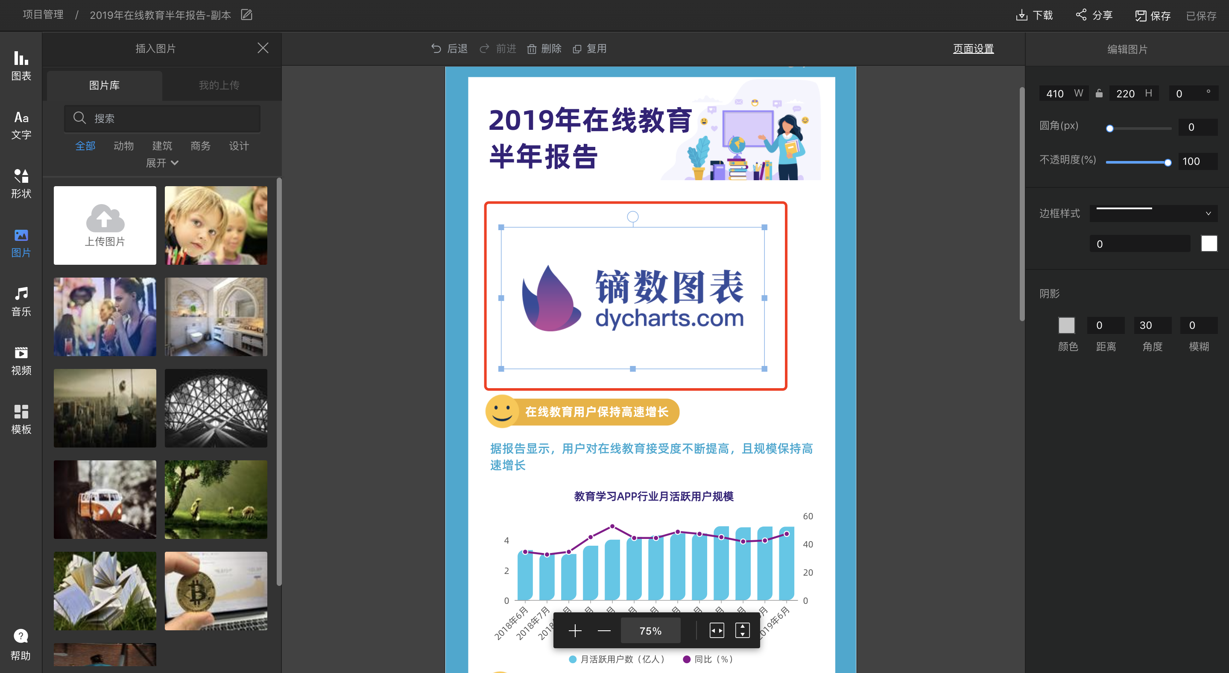Viewport: 1229px width, 673px height.
Task: Click the 复用 duplicate button
Action: coord(590,49)
